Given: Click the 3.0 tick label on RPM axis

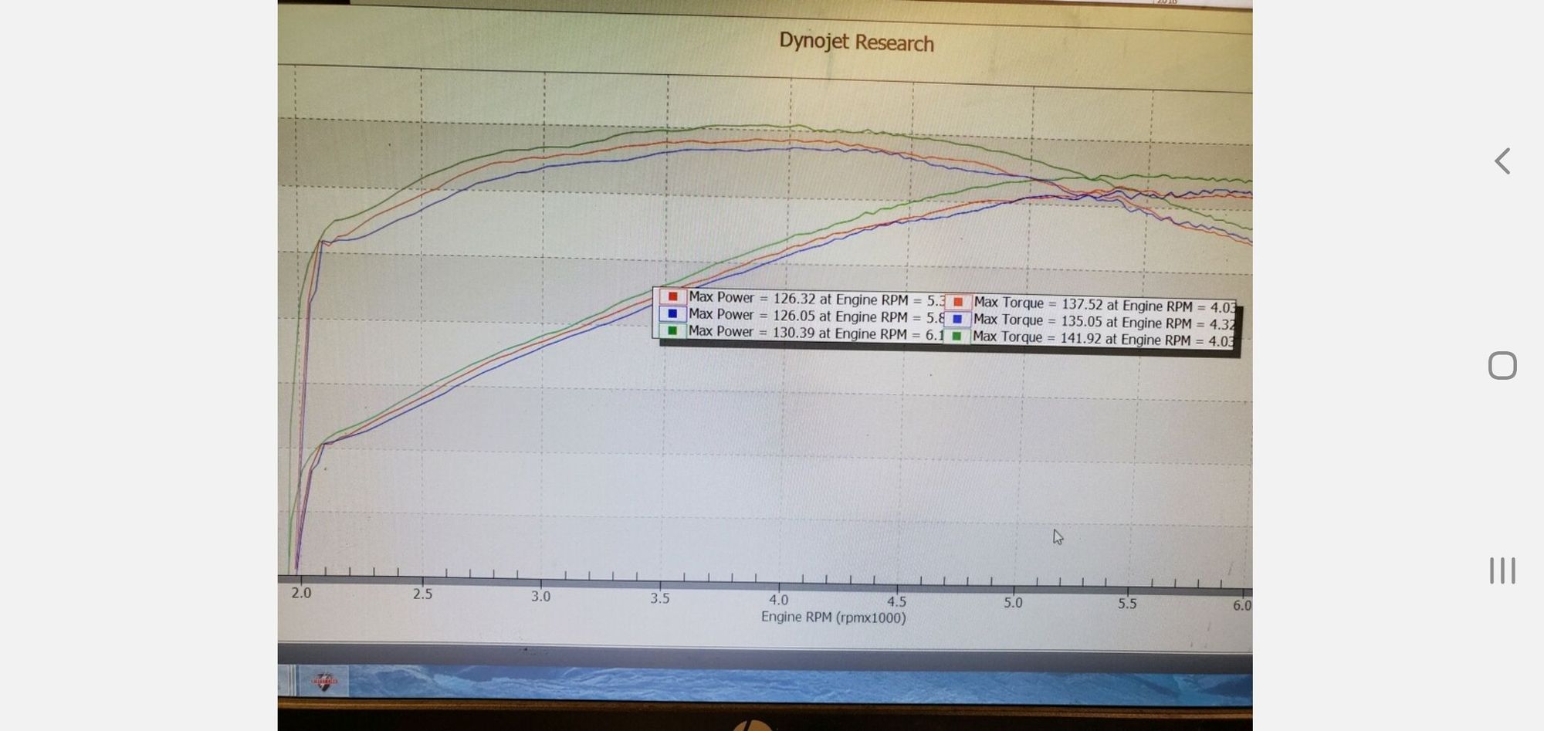Looking at the screenshot, I should click(x=540, y=596).
